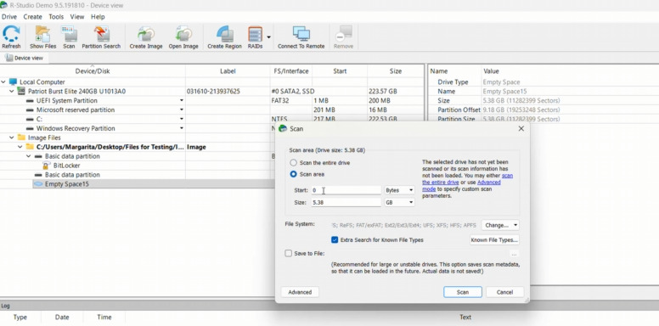
Task: Click the Connect To Remote icon
Action: click(301, 34)
